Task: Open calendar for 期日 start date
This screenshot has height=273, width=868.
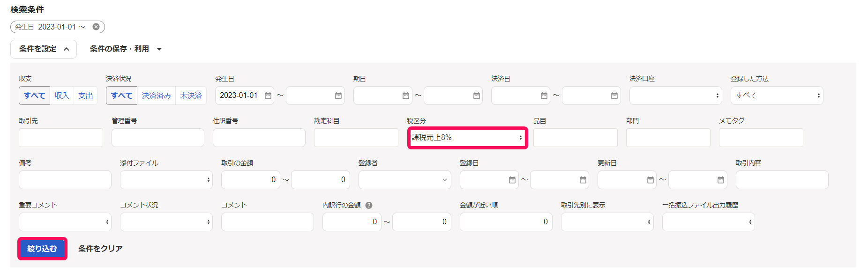Action: pyautogui.click(x=406, y=96)
